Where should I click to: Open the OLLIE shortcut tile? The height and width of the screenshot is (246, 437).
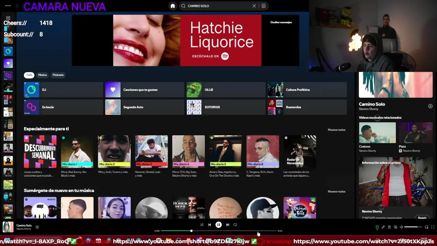pyautogui.click(x=226, y=90)
